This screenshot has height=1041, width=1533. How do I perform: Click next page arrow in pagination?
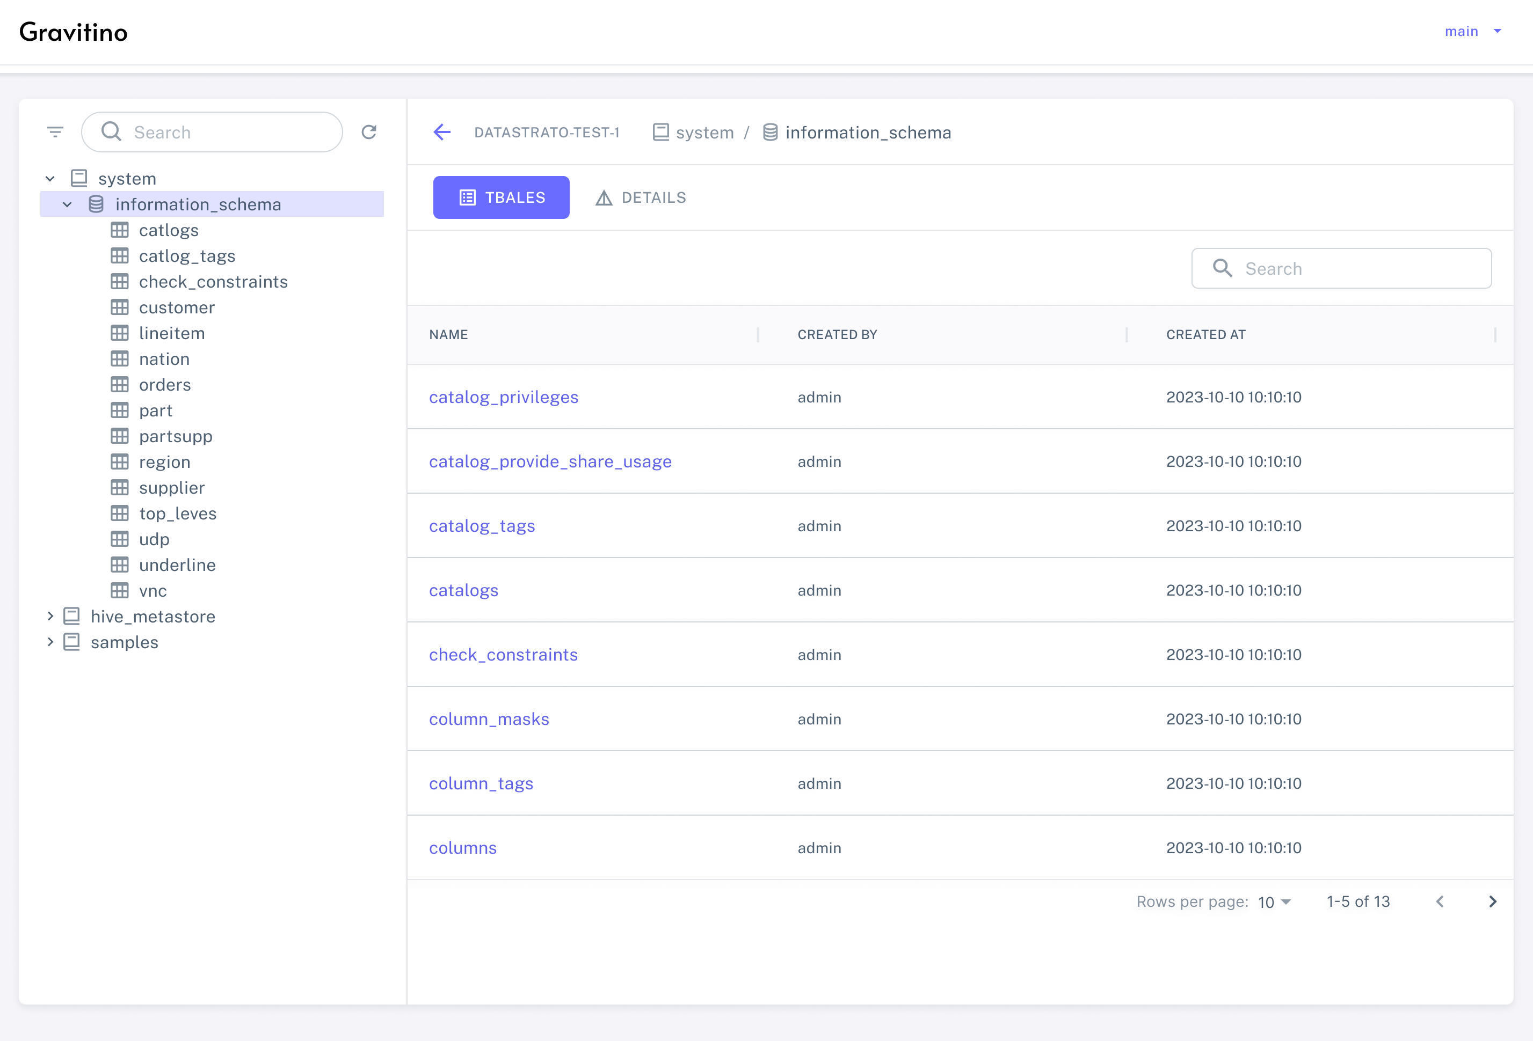tap(1492, 900)
